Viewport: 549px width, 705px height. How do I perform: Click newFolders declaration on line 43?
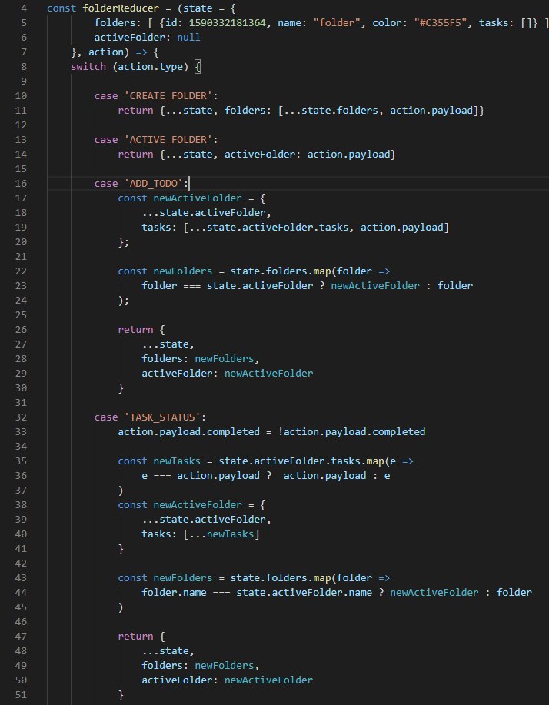(x=182, y=577)
